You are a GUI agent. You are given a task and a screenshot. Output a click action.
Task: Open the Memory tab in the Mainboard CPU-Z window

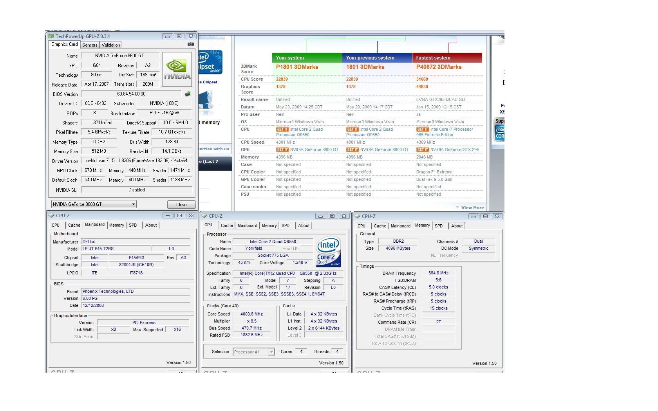click(x=116, y=225)
